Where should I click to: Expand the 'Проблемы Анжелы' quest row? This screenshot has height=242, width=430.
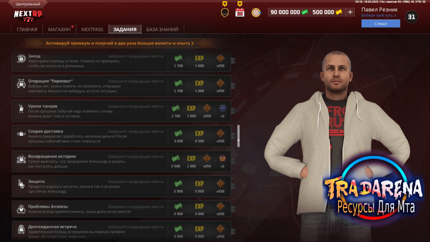[x=121, y=209]
